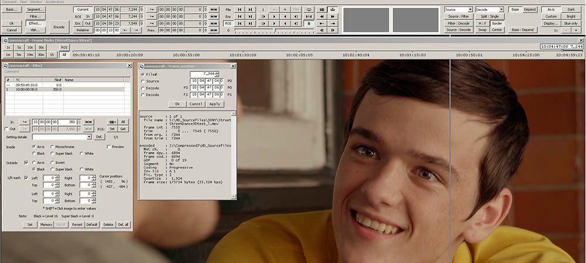The height and width of the screenshot is (263, 586).
Task: Enable the Preview checkbox
Action: pos(108,147)
